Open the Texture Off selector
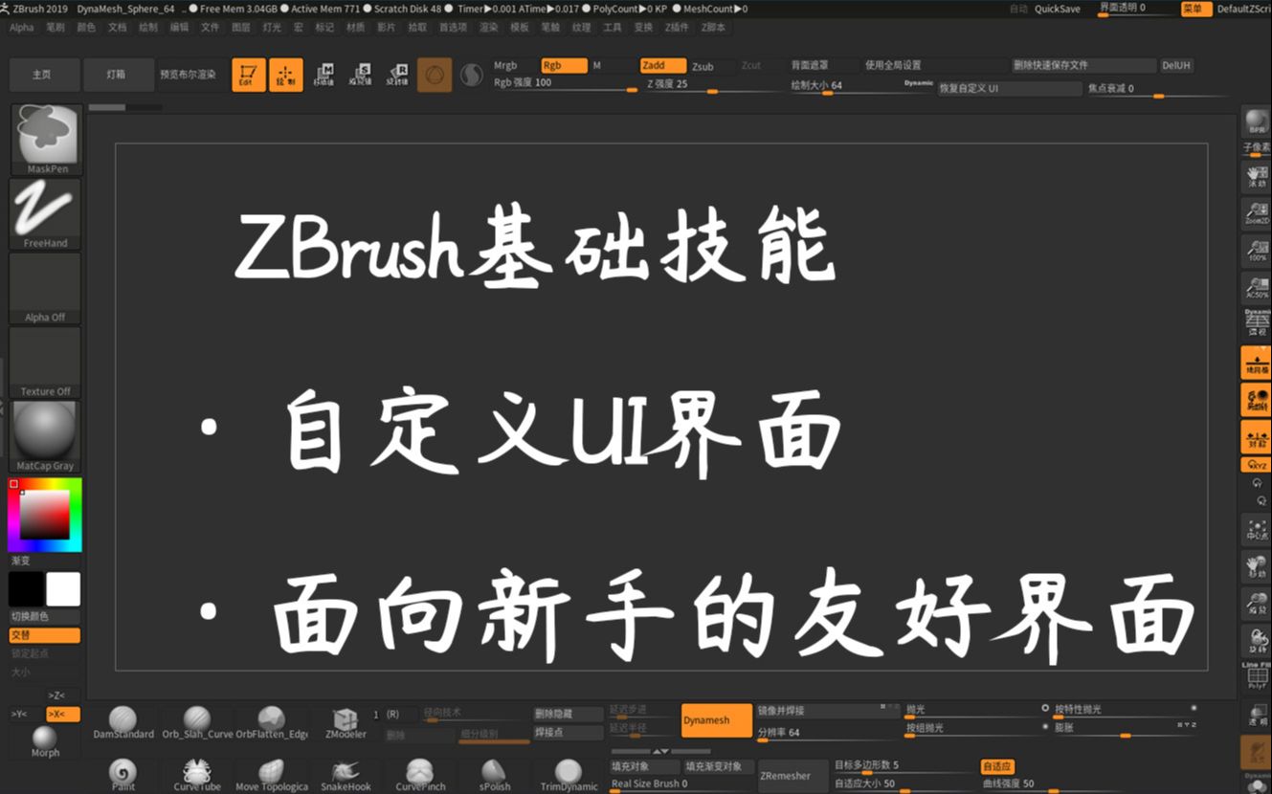Image resolution: width=1272 pixels, height=794 pixels. tap(46, 363)
